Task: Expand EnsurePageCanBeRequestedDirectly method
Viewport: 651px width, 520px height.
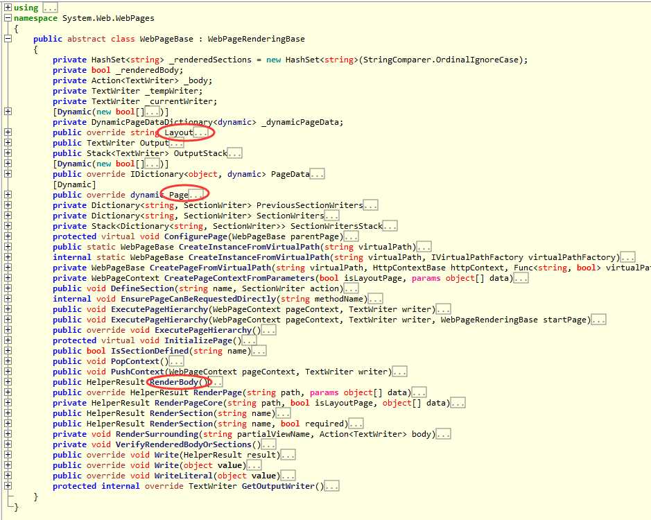Action: [8, 298]
